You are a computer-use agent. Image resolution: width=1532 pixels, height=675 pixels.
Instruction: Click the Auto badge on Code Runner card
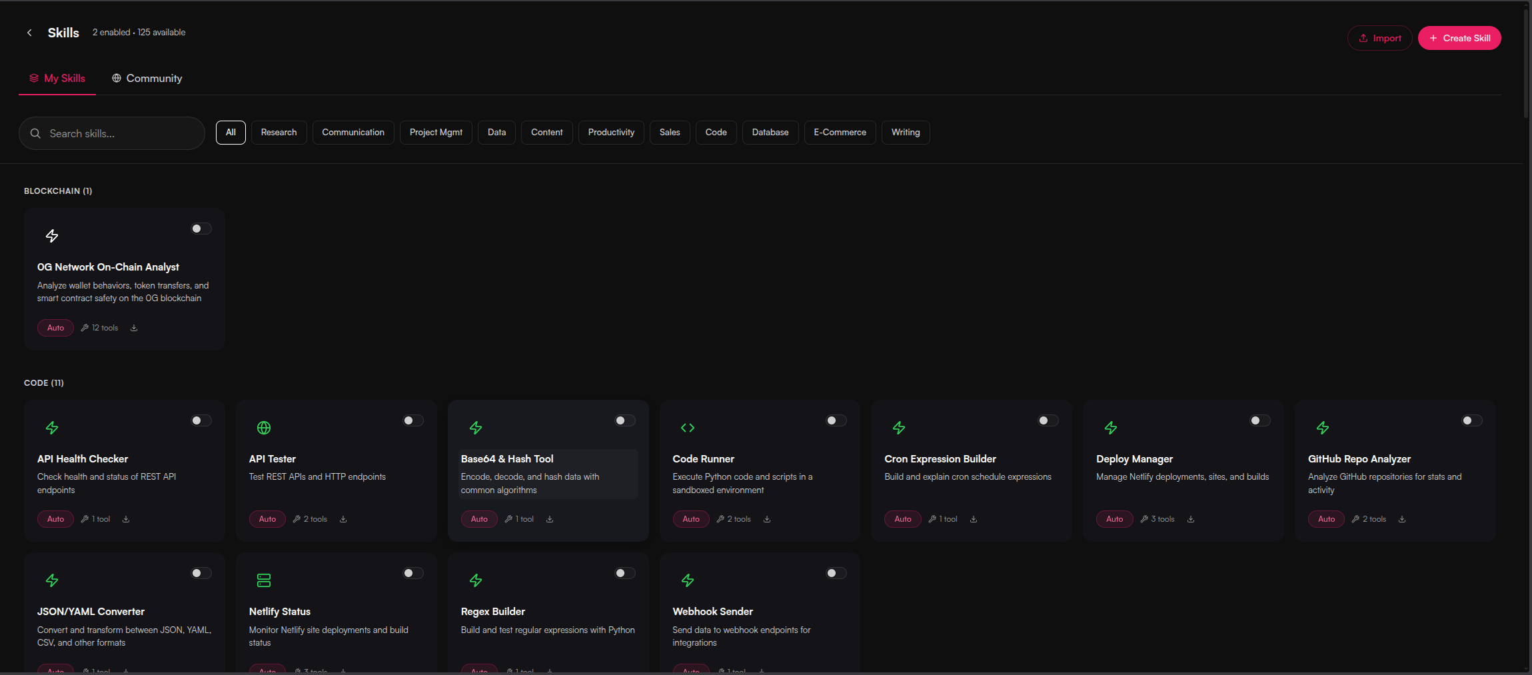[x=691, y=519]
